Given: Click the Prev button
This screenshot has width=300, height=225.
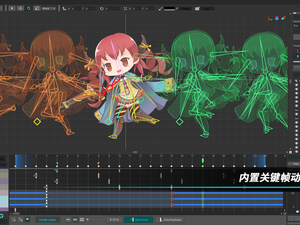Looking at the screenshot, I should [294, 164].
